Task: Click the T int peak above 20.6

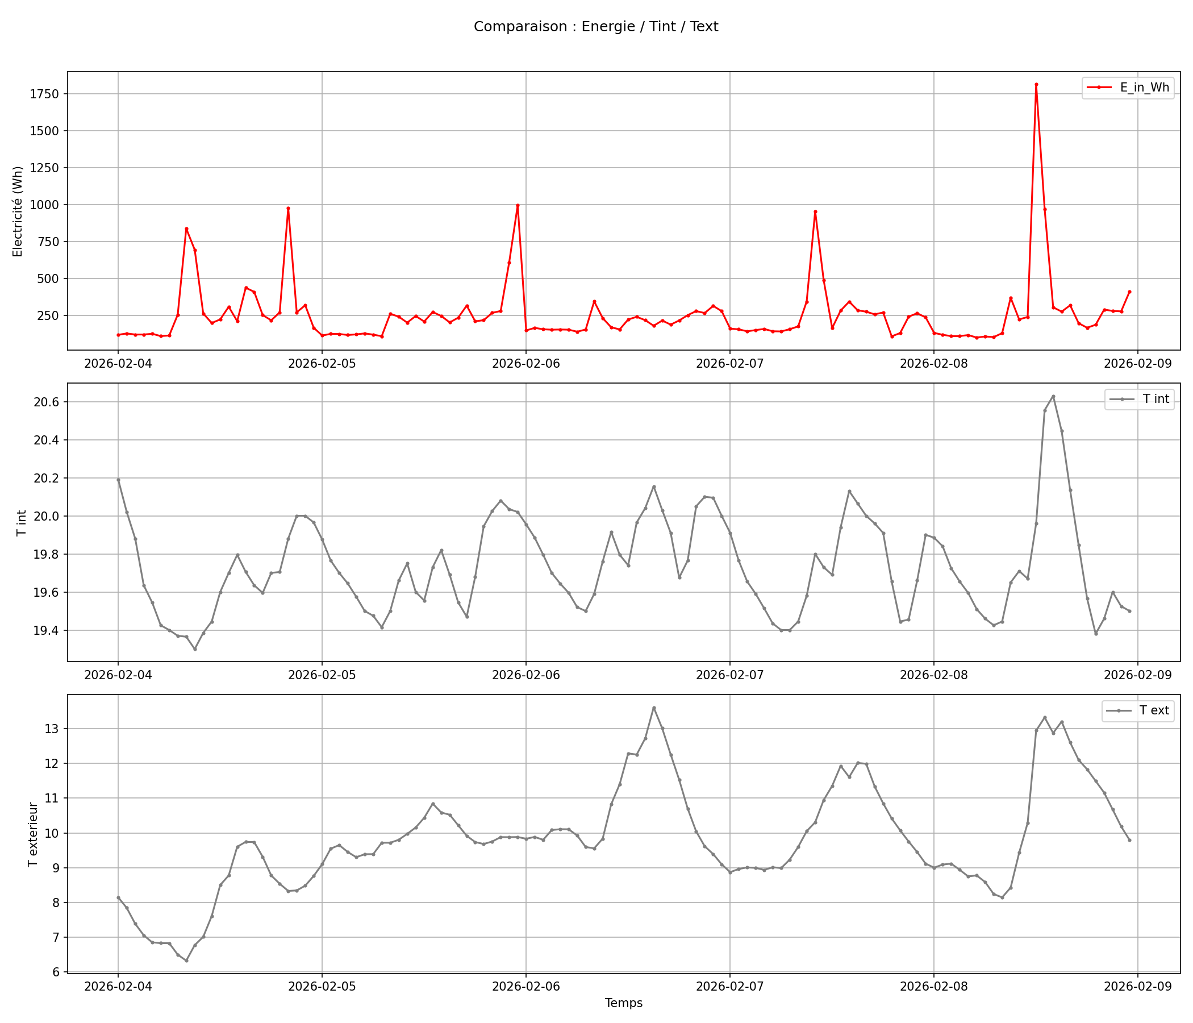Action: coord(1053,396)
